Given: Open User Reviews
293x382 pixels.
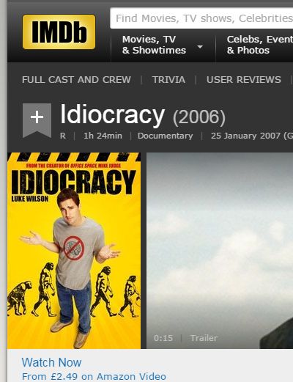Looking at the screenshot, I should point(244,80).
